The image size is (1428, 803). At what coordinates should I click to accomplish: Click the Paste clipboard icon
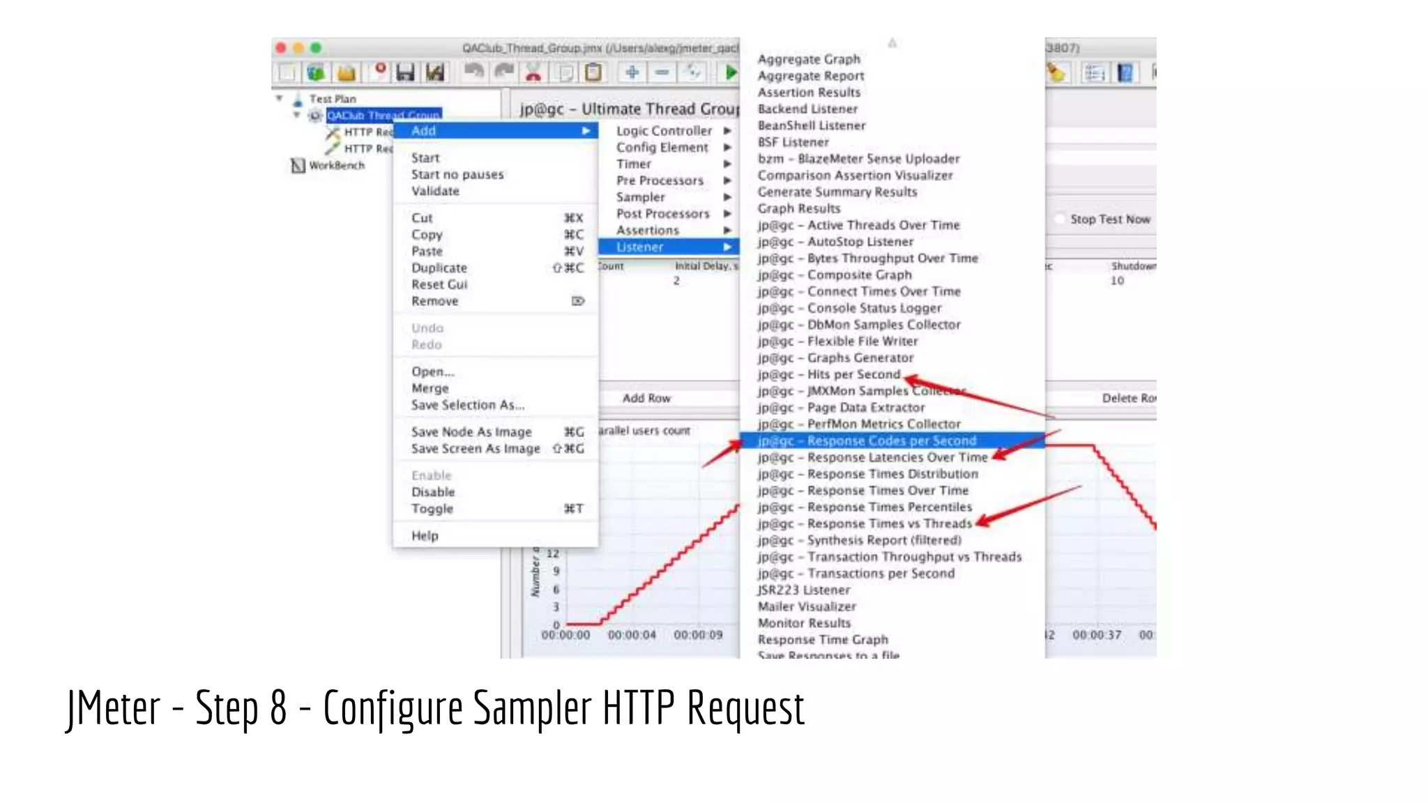[x=593, y=72]
